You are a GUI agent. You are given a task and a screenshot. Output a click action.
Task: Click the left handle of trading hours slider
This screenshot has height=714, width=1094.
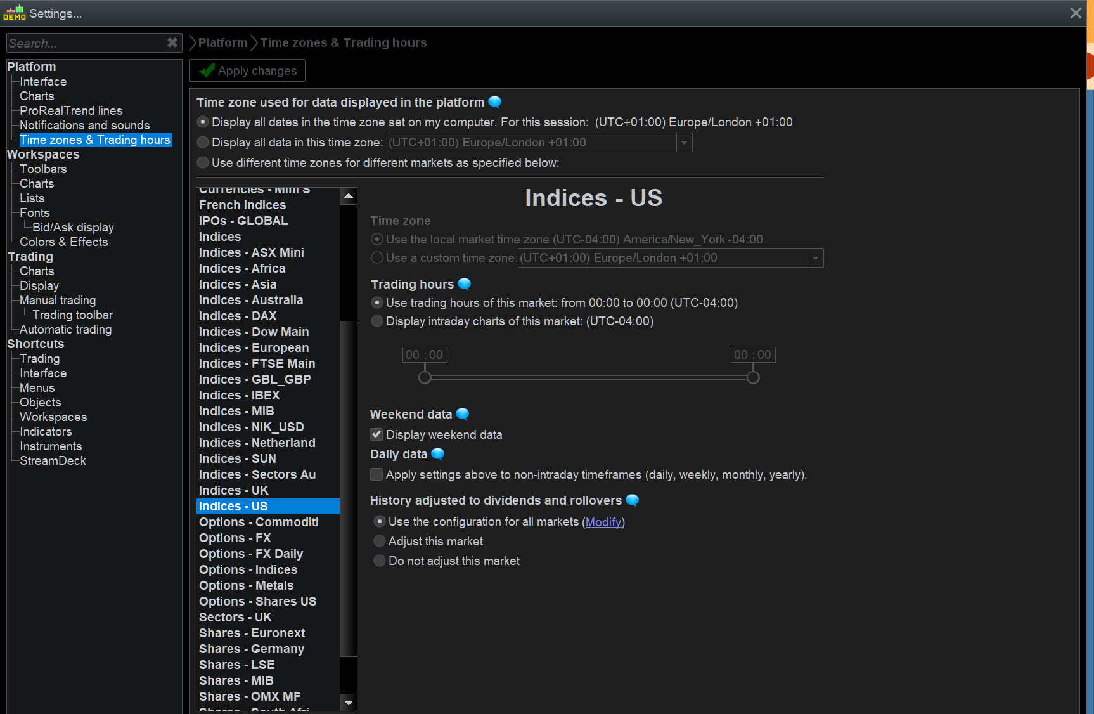425,378
